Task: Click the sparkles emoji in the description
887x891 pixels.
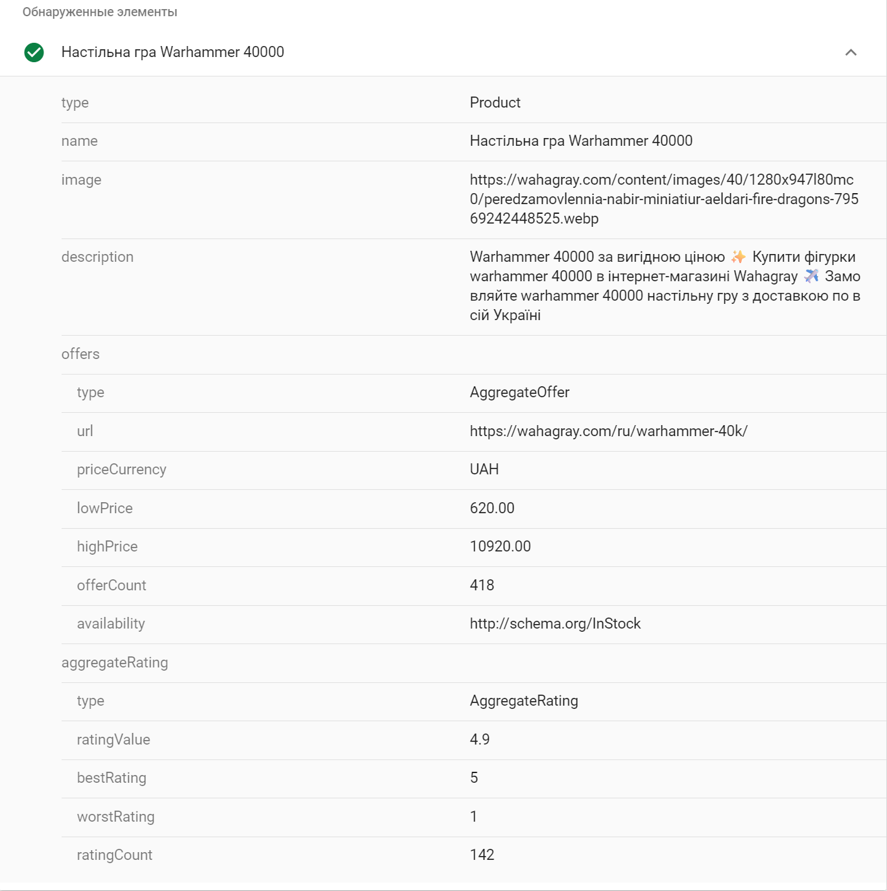Action: pyautogui.click(x=739, y=257)
